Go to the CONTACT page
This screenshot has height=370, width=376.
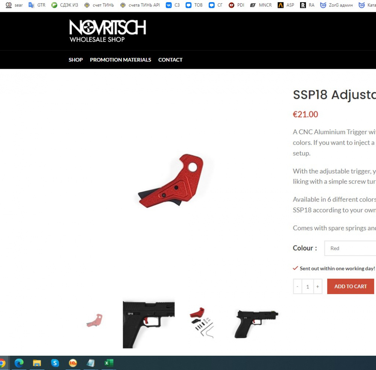170,60
